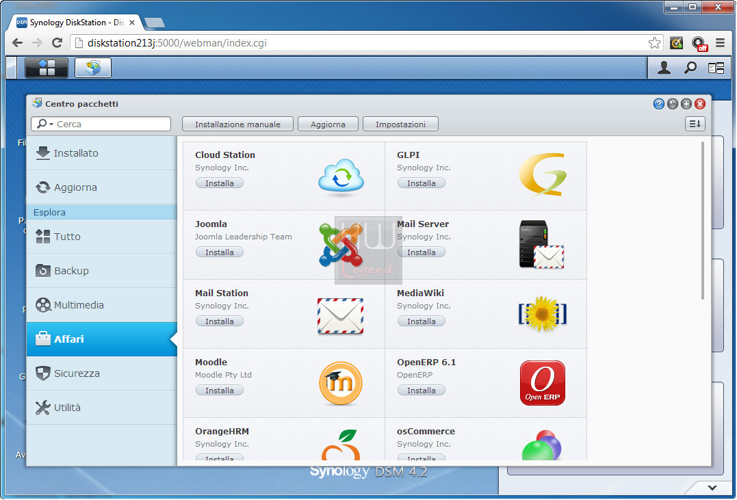This screenshot has width=737, height=500.
Task: Click the Esplora section header
Action: [102, 213]
